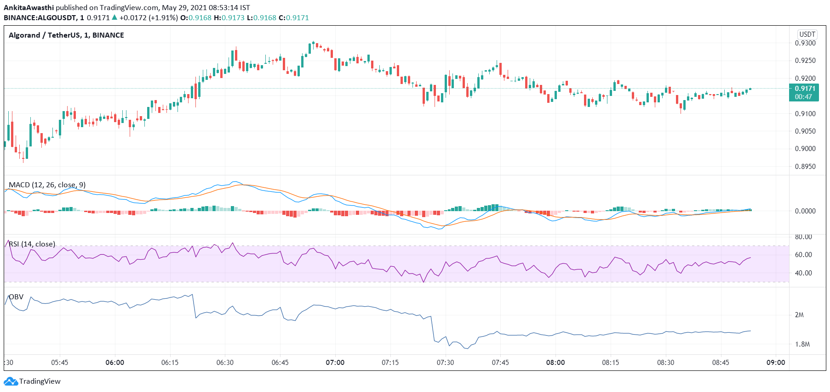830x392 pixels.
Task: Click the low value L:0.9168
Action: pyautogui.click(x=262, y=18)
